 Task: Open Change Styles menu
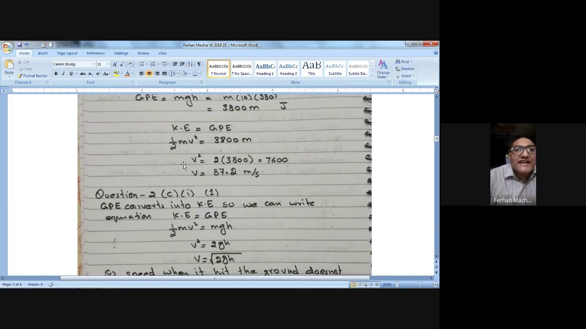[383, 69]
